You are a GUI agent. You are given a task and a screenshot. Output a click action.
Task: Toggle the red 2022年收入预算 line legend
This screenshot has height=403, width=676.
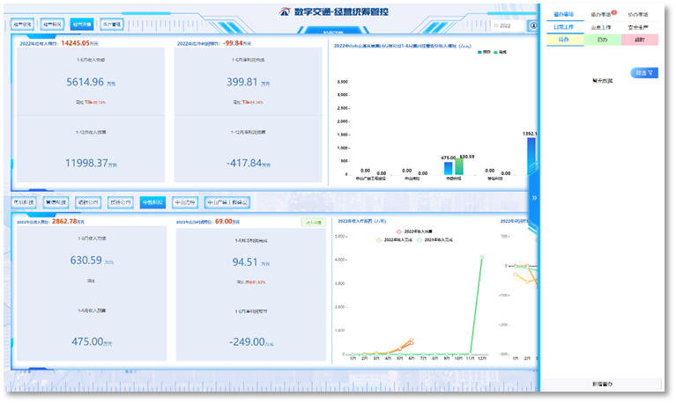414,231
